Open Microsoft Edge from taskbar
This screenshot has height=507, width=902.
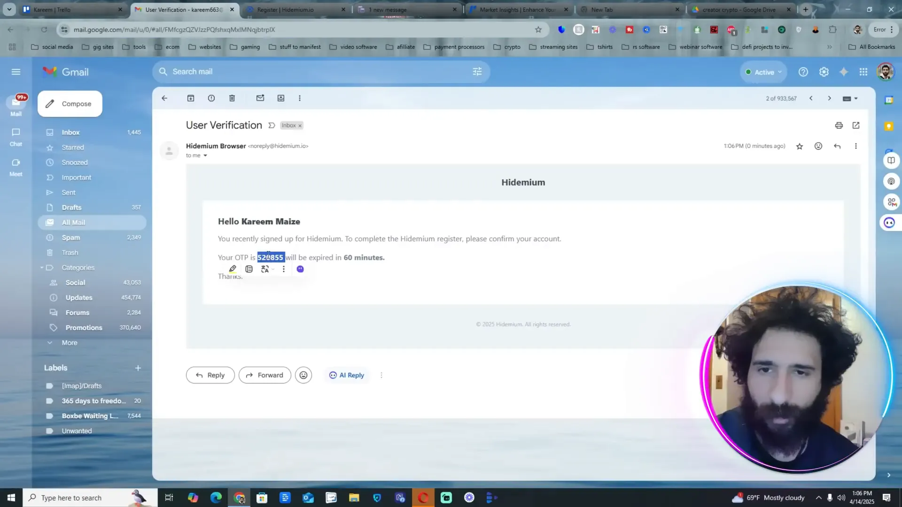pyautogui.click(x=216, y=498)
